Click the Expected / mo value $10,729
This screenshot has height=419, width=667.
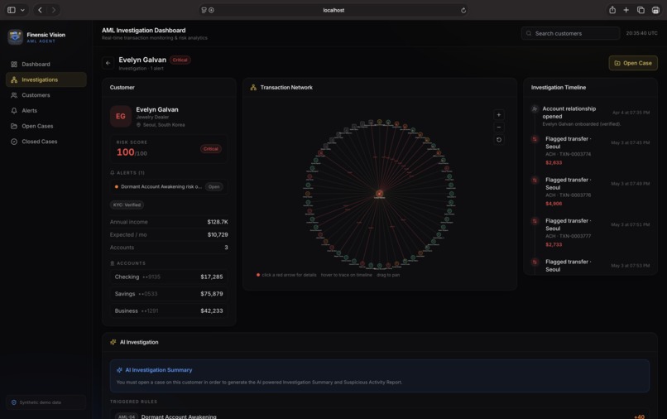coord(218,234)
